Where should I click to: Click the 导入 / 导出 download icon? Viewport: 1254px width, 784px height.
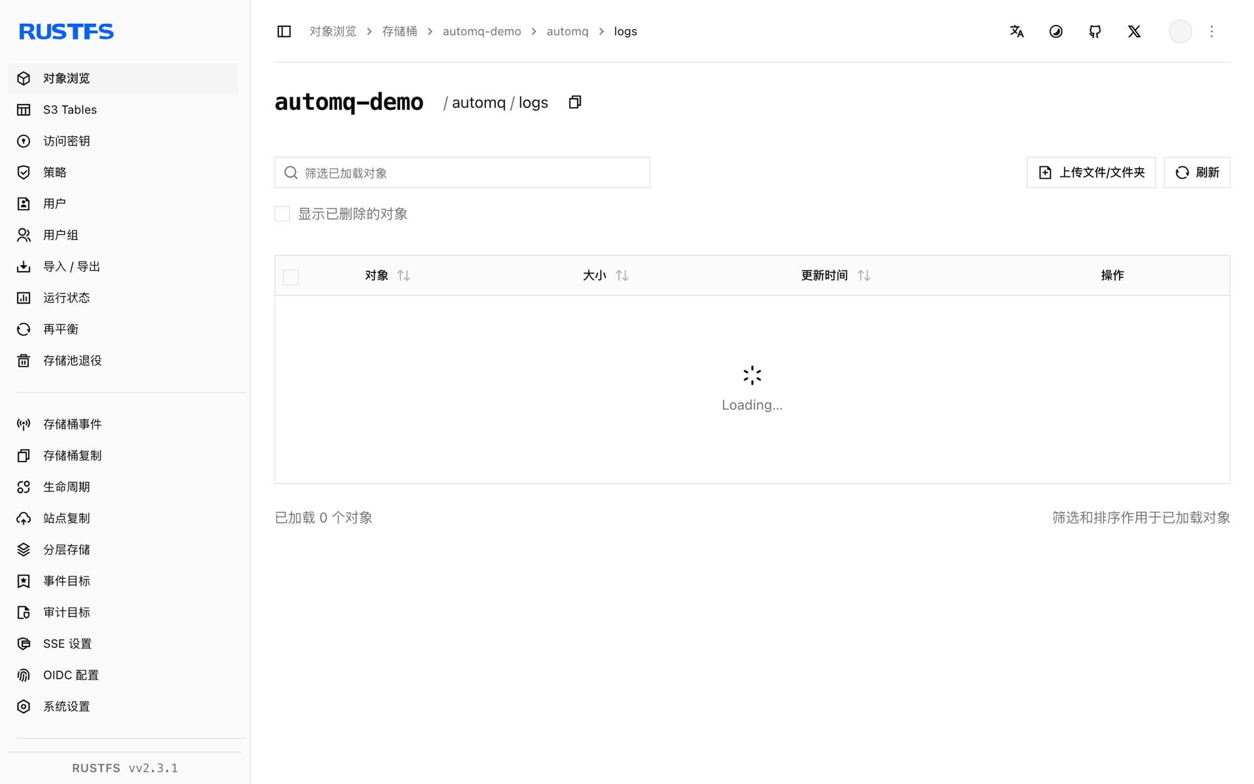click(x=24, y=267)
